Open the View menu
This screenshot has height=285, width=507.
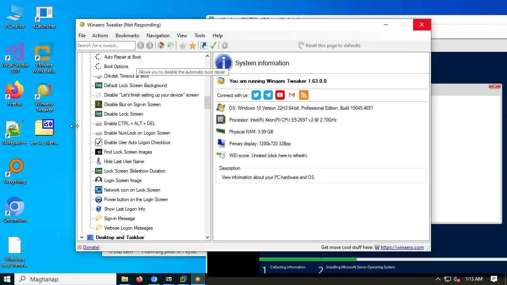(182, 36)
